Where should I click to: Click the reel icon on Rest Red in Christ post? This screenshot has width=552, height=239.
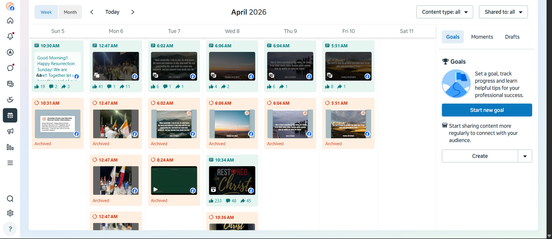(x=213, y=189)
